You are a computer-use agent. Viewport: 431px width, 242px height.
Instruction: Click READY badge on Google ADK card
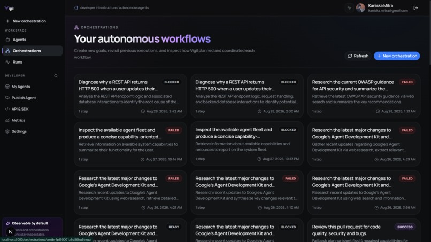coord(174,227)
